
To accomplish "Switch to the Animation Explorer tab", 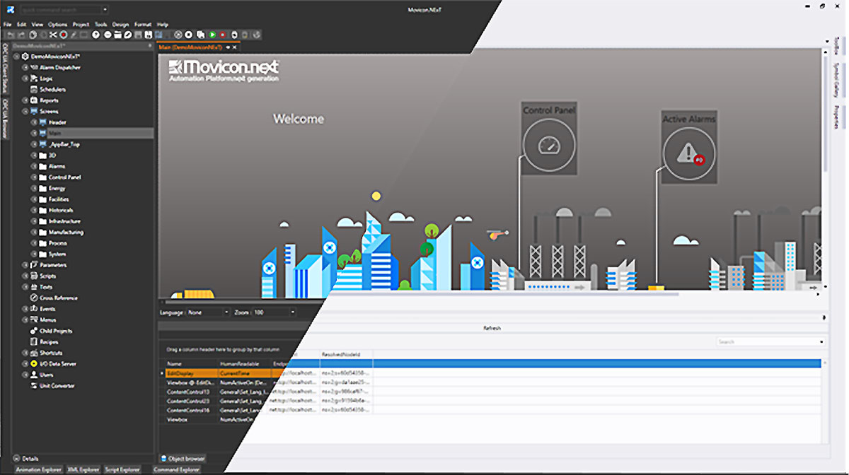I will tap(38, 469).
